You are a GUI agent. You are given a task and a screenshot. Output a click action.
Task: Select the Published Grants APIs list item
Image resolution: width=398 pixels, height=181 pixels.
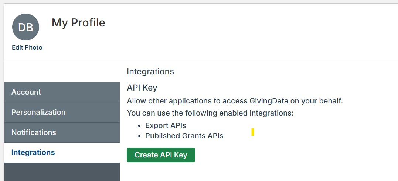click(184, 136)
